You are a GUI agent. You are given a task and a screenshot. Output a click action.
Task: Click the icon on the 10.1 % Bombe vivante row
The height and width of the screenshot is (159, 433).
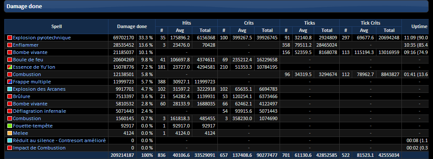pos(10,52)
